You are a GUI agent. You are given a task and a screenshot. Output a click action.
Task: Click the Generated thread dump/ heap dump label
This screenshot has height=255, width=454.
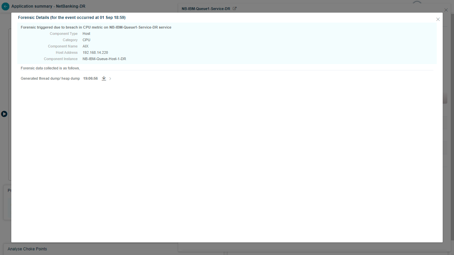click(50, 79)
